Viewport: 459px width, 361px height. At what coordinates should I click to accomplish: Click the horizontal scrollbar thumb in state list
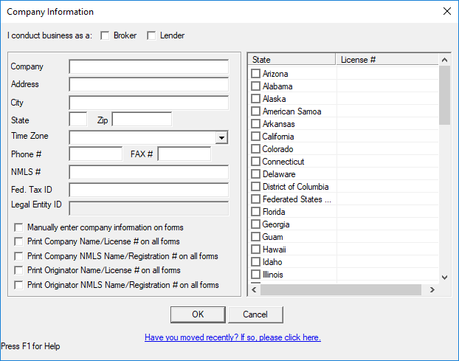point(341,290)
